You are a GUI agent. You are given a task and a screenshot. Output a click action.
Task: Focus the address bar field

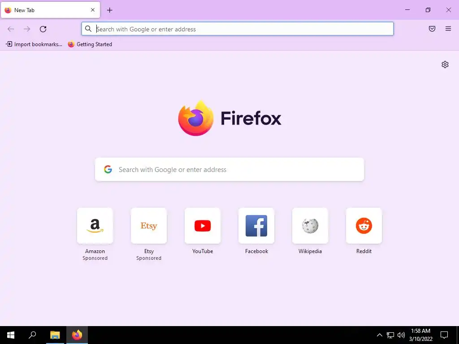(238, 29)
